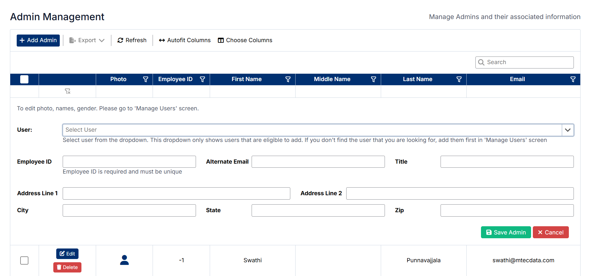Click the First Name filter funnel
Image resolution: width=592 pixels, height=276 pixels.
tap(288, 79)
